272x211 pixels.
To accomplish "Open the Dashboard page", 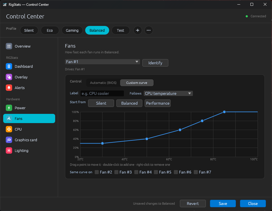I will point(29,66).
